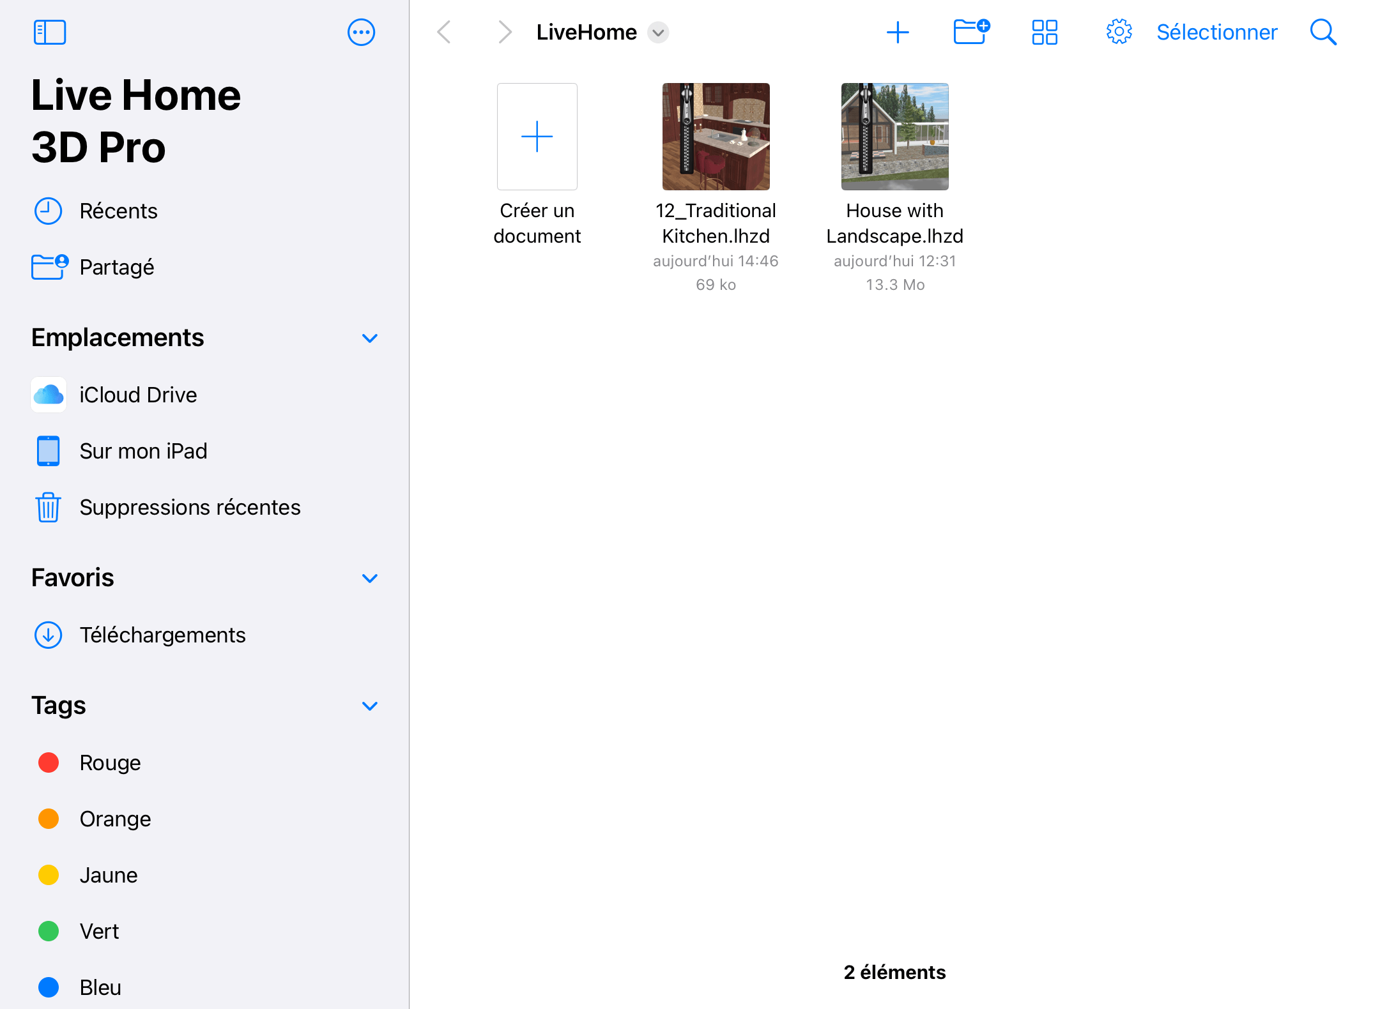The image size is (1380, 1009).
Task: Open the sidebar more options ellipsis
Action: coord(361,32)
